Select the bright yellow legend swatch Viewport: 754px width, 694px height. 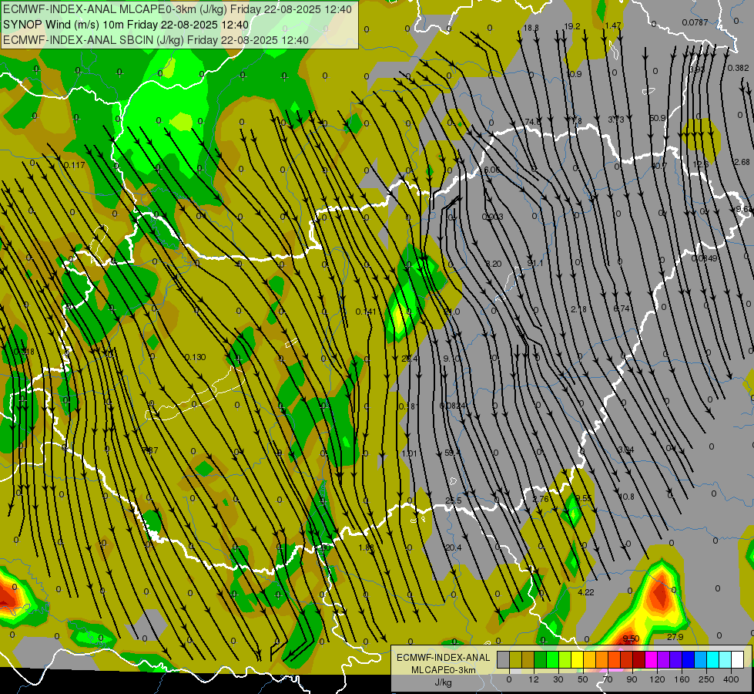(577, 660)
